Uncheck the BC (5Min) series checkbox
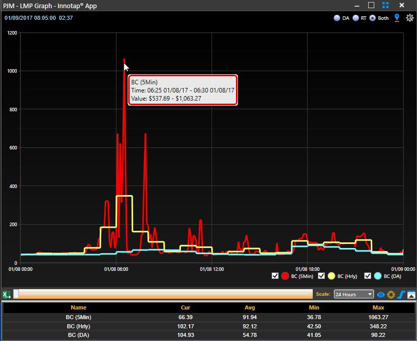 click(275, 276)
